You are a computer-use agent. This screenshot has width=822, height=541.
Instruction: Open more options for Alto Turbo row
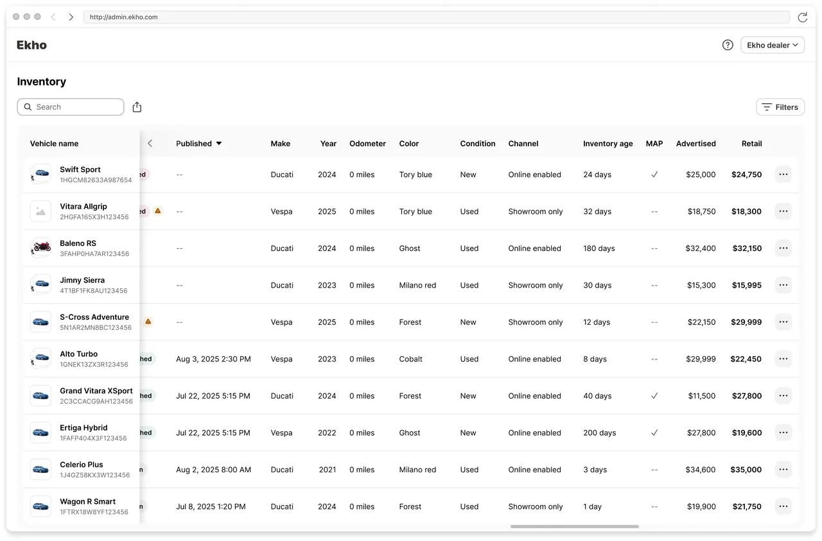pos(783,359)
